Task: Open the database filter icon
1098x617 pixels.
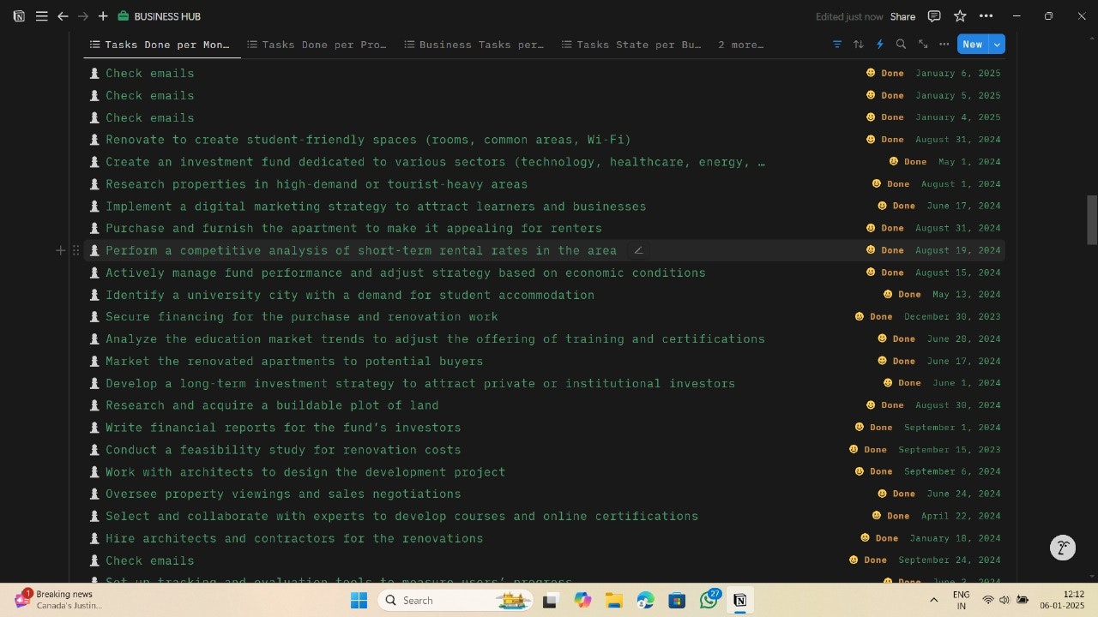Action: 837,45
